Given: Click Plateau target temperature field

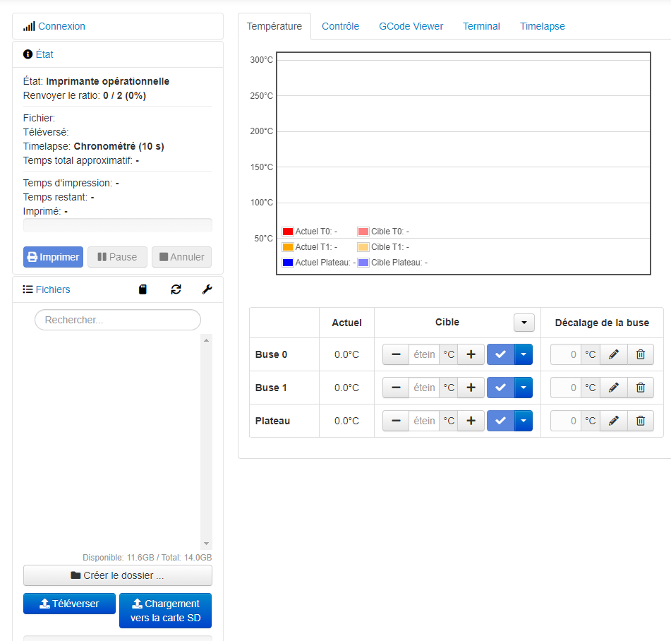Looking at the screenshot, I should click(424, 421).
